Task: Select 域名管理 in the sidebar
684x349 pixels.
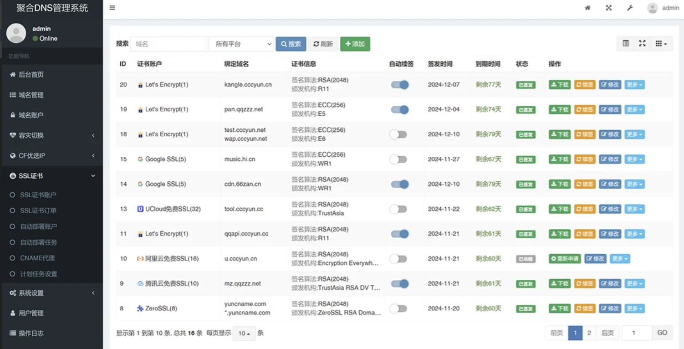Action: (x=31, y=95)
